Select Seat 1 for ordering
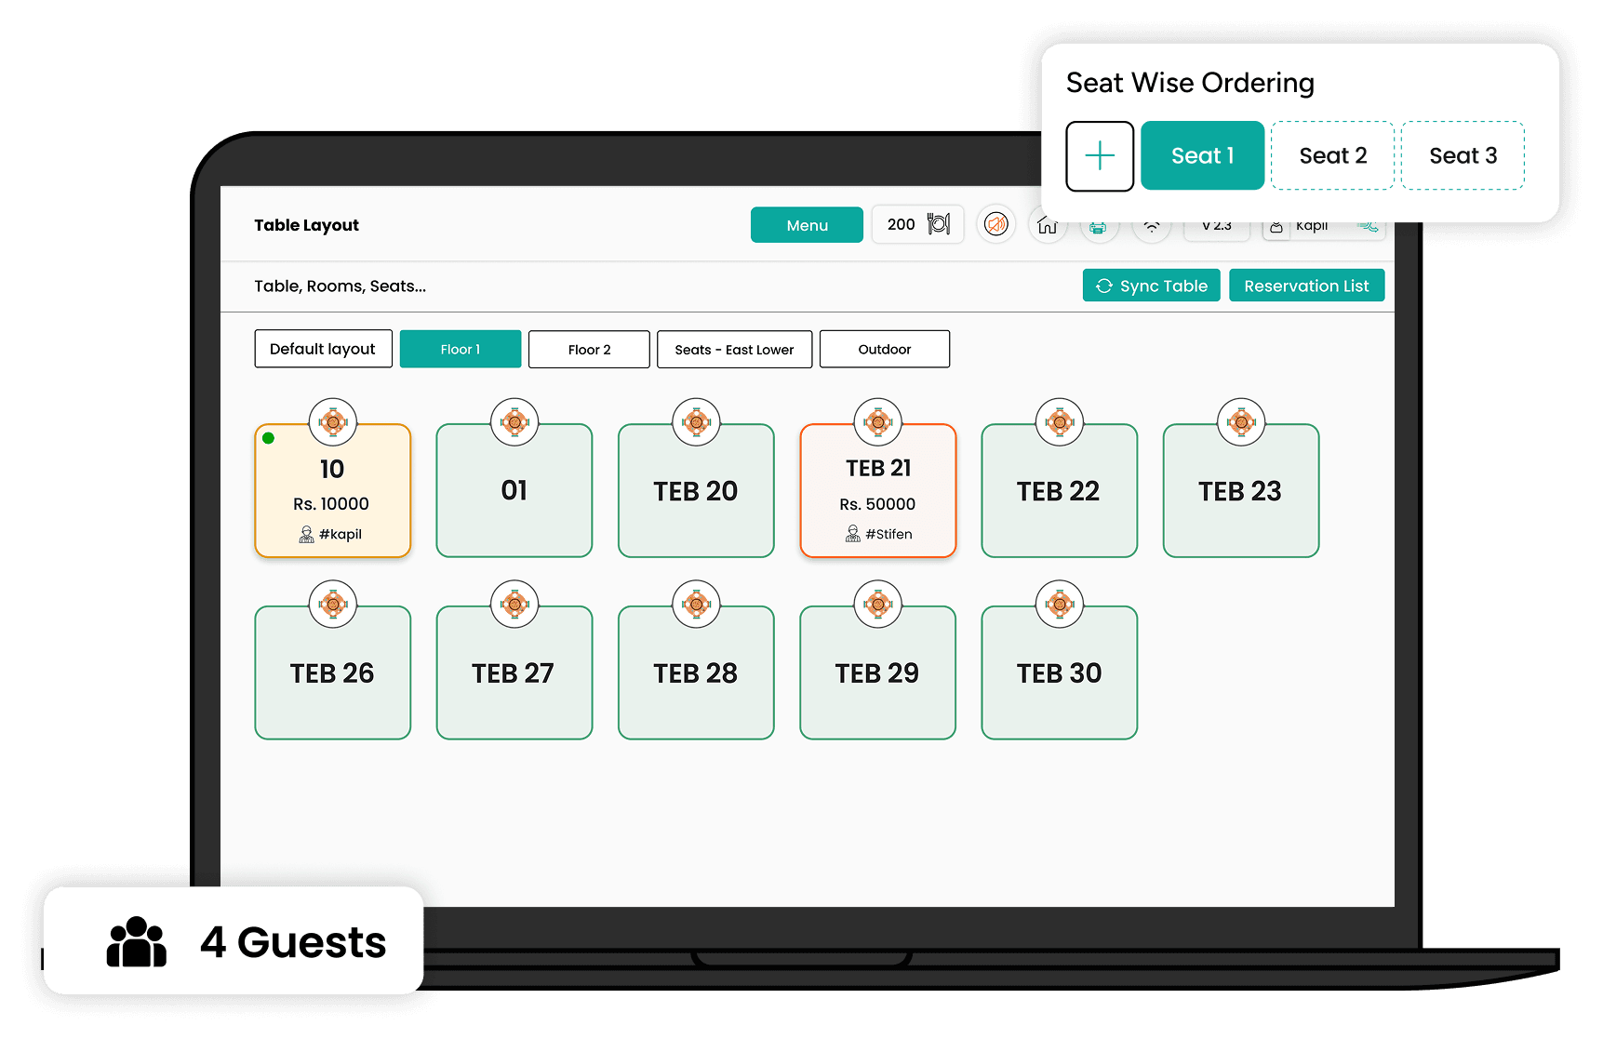This screenshot has width=1603, height=1038. 1202,155
